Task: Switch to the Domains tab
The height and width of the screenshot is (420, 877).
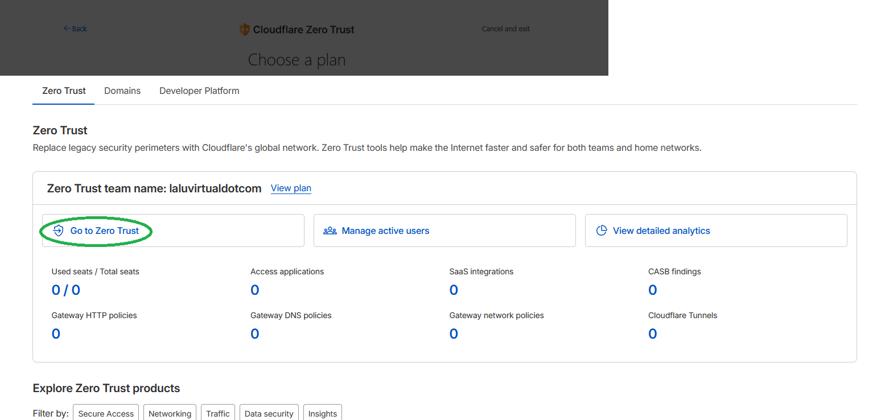Action: pos(122,90)
